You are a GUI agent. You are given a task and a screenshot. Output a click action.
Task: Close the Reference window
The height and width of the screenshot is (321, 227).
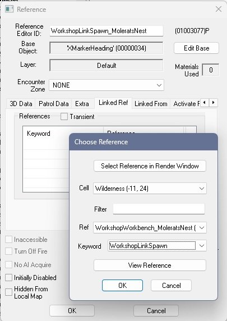[219, 9]
